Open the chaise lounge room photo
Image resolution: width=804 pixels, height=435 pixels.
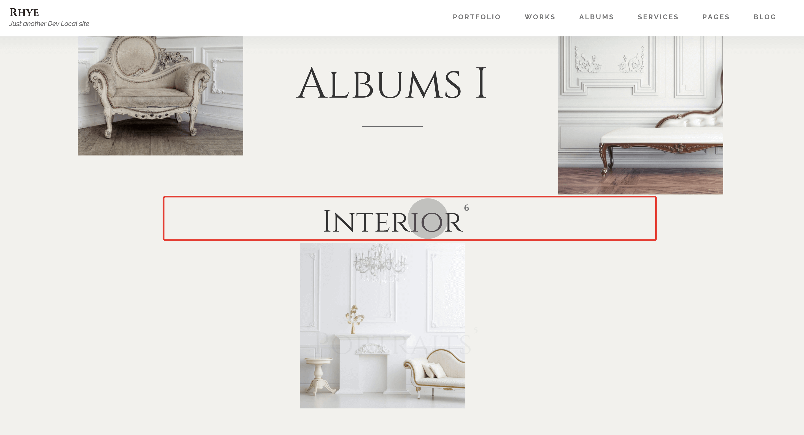point(640,115)
